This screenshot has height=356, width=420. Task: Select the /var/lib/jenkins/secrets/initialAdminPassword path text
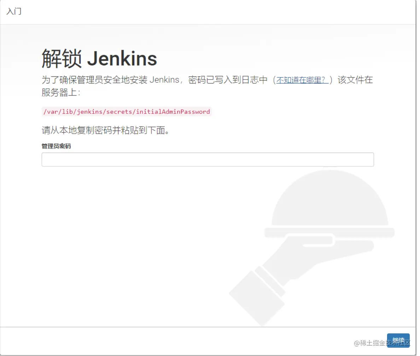click(127, 112)
